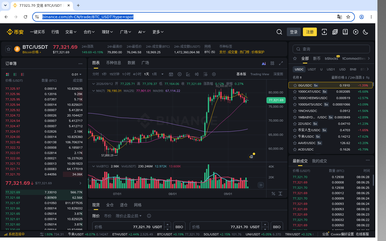Screen dimensions: 386x241
Task: Open the chart display options icon
Action: [x=205, y=74]
